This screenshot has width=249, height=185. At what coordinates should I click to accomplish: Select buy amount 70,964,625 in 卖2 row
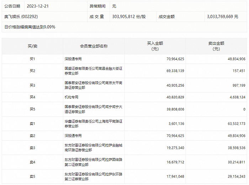[x=175, y=136]
